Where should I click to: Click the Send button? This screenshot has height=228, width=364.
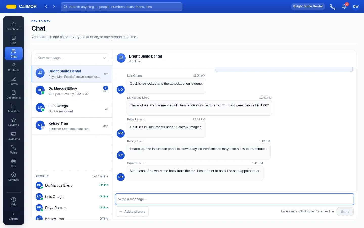coord(345,212)
